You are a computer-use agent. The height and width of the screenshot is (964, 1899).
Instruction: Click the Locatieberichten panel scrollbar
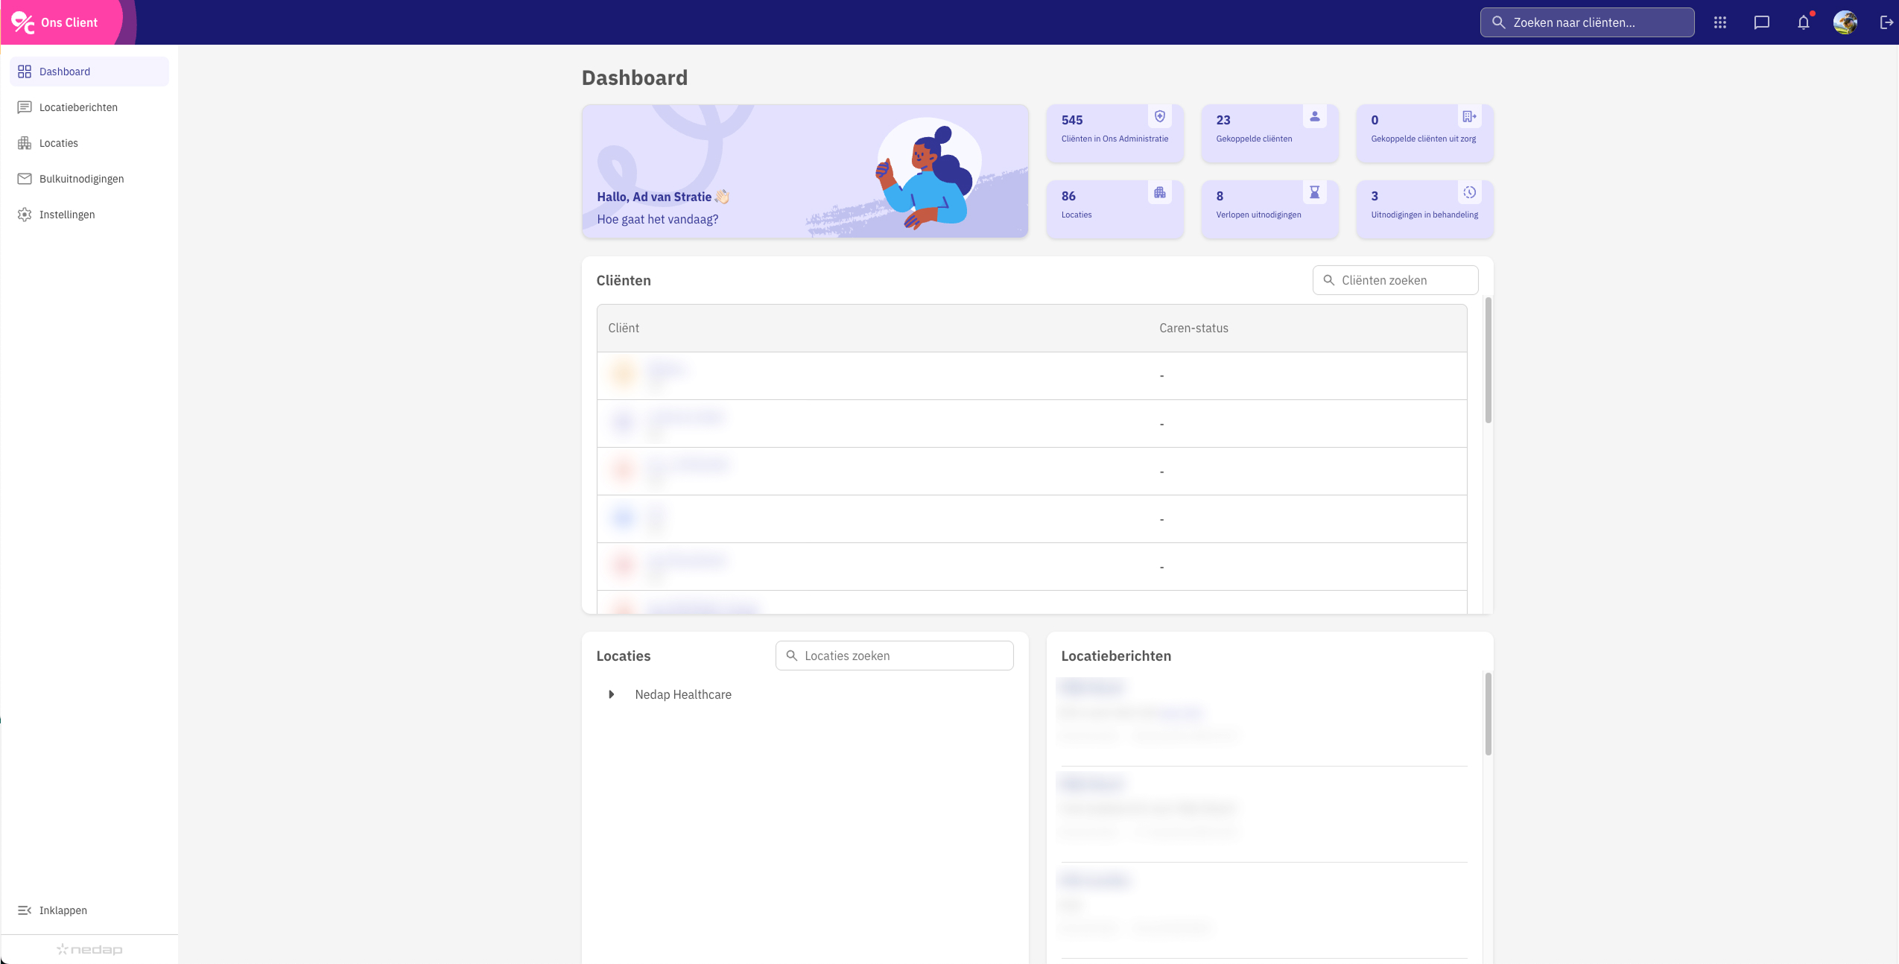pos(1488,714)
